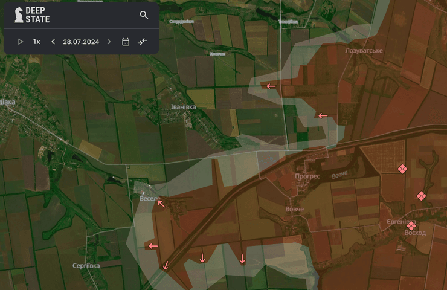Open the calendar date picker
Viewport: 447px width, 290px height.
click(126, 42)
